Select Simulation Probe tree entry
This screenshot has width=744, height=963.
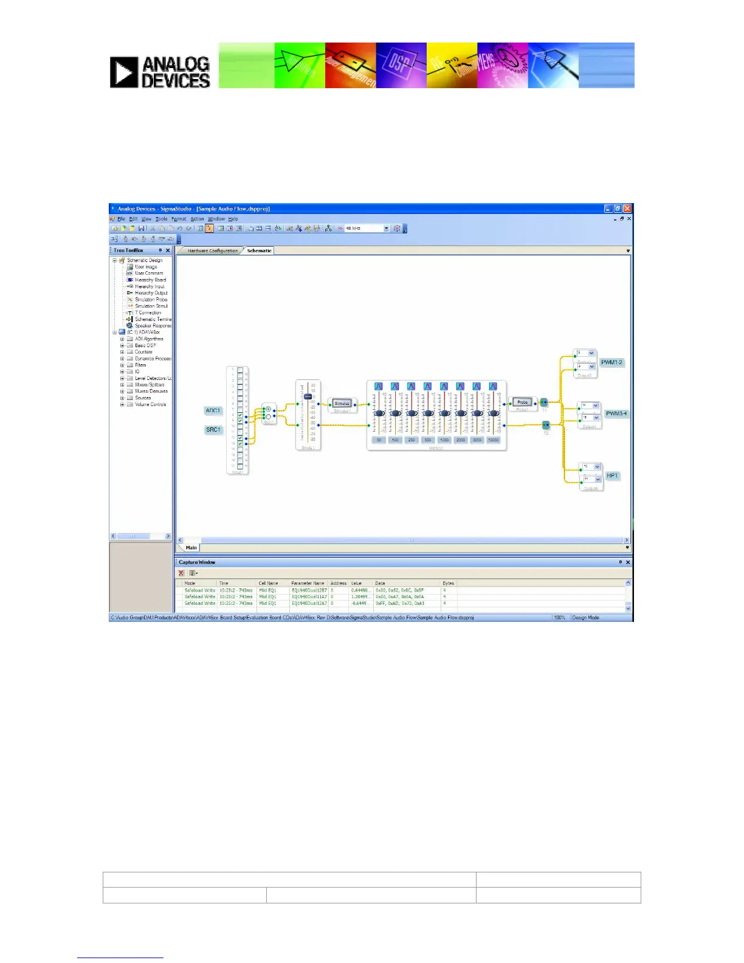[151, 300]
